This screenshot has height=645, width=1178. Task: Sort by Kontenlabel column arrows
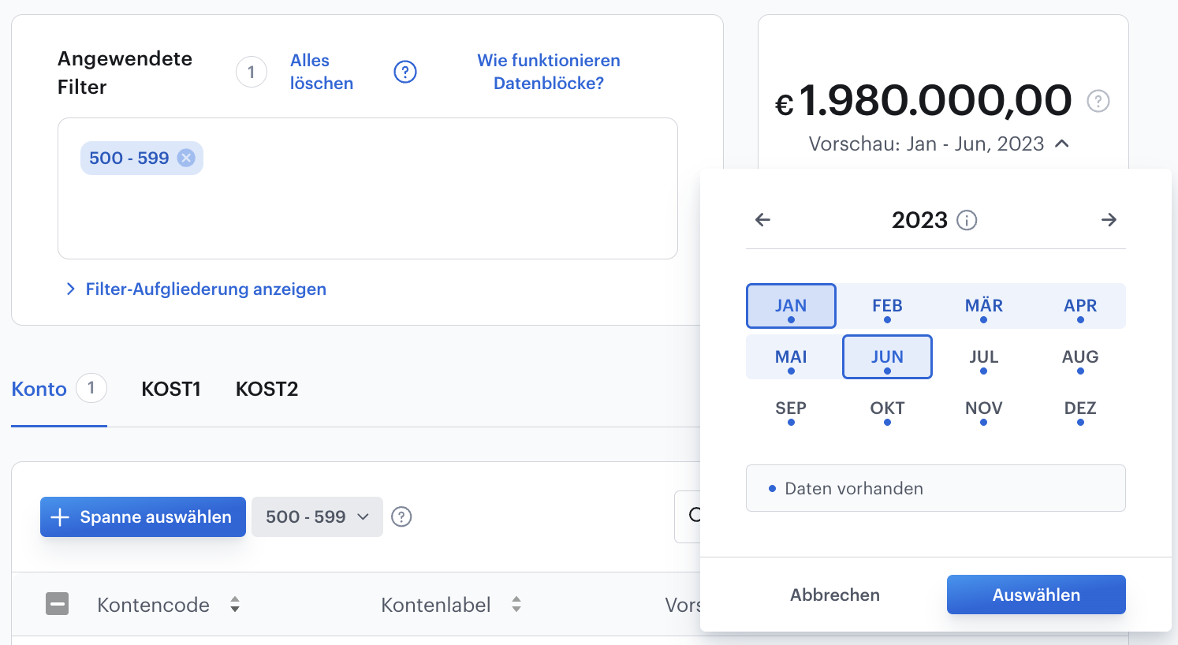coord(516,605)
